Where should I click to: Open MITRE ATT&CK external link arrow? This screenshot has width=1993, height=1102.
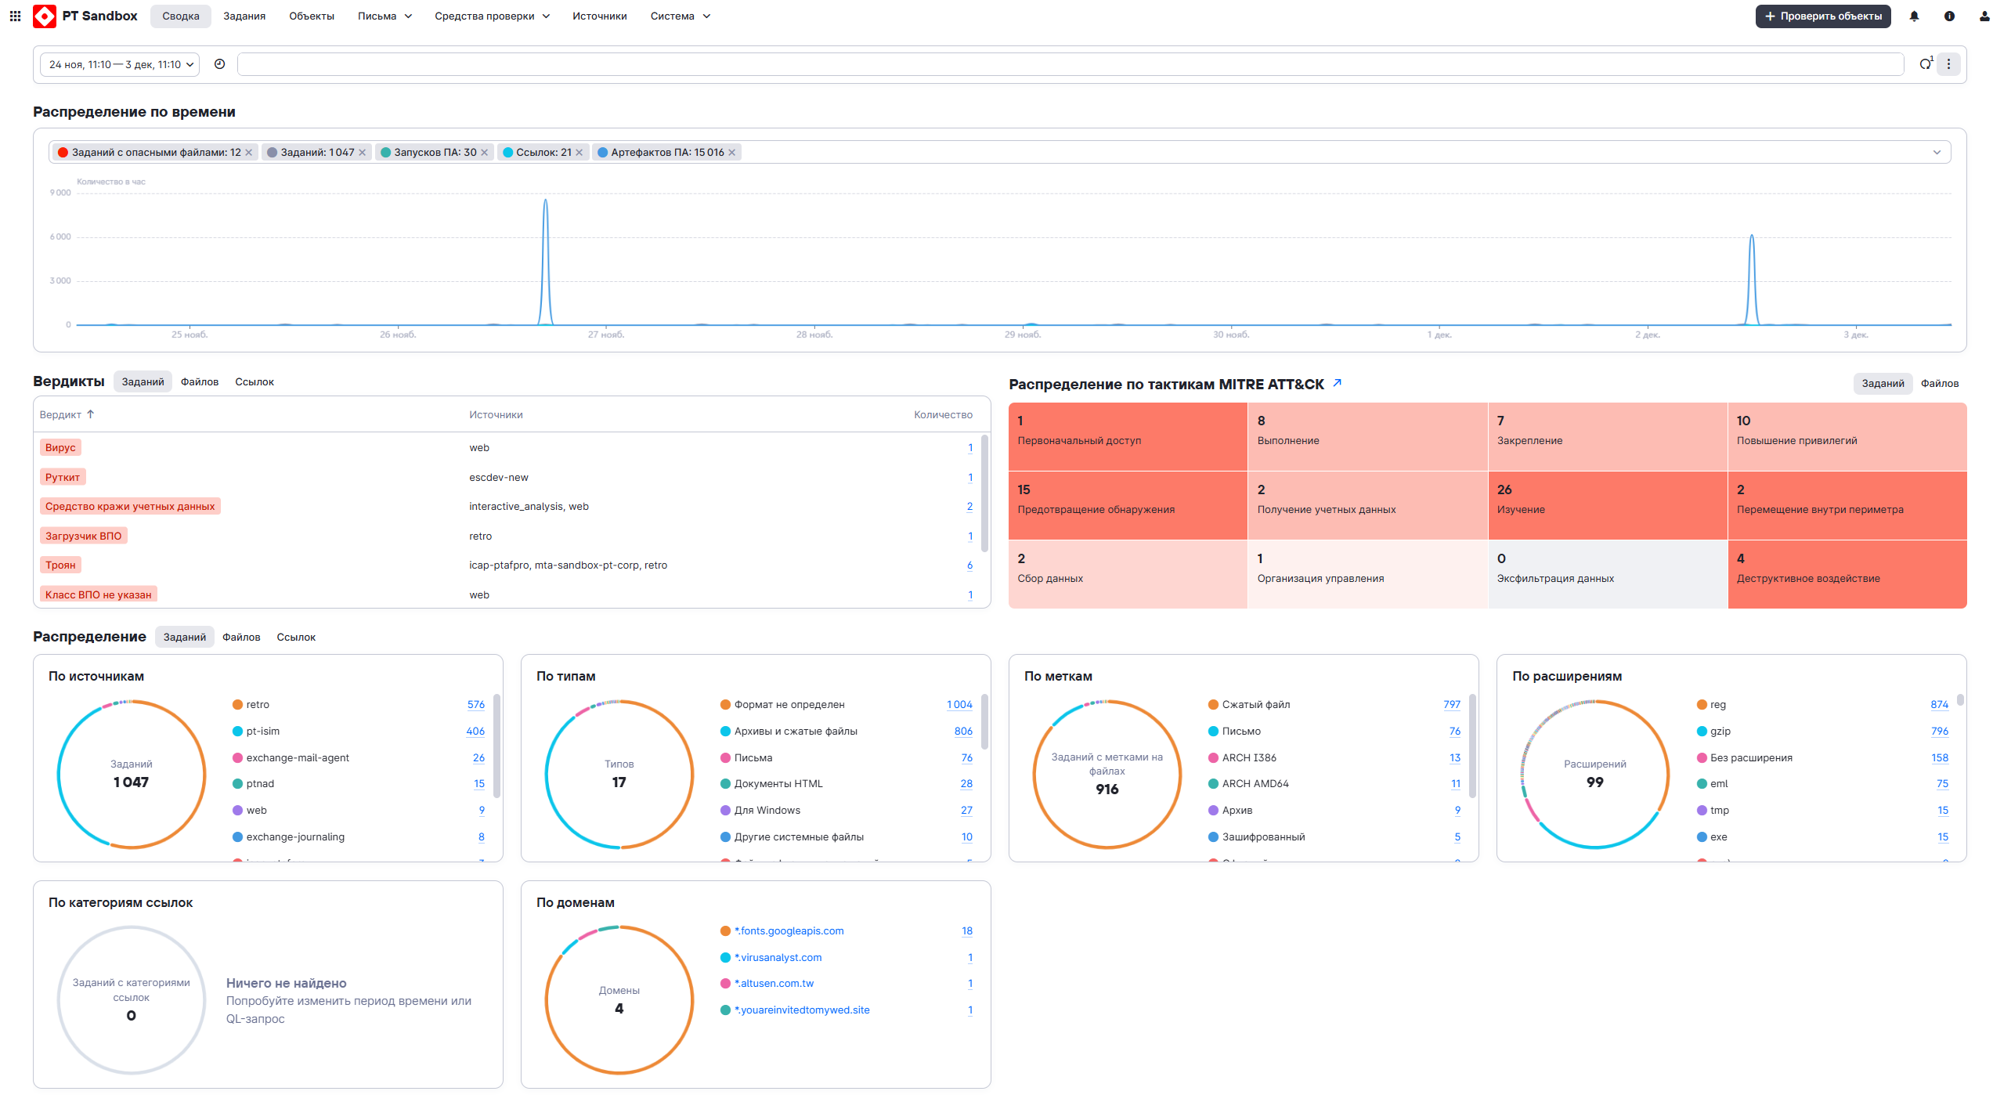(1338, 383)
